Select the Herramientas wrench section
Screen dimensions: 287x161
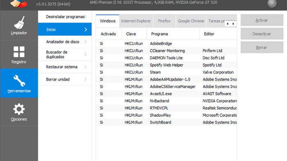19,83
